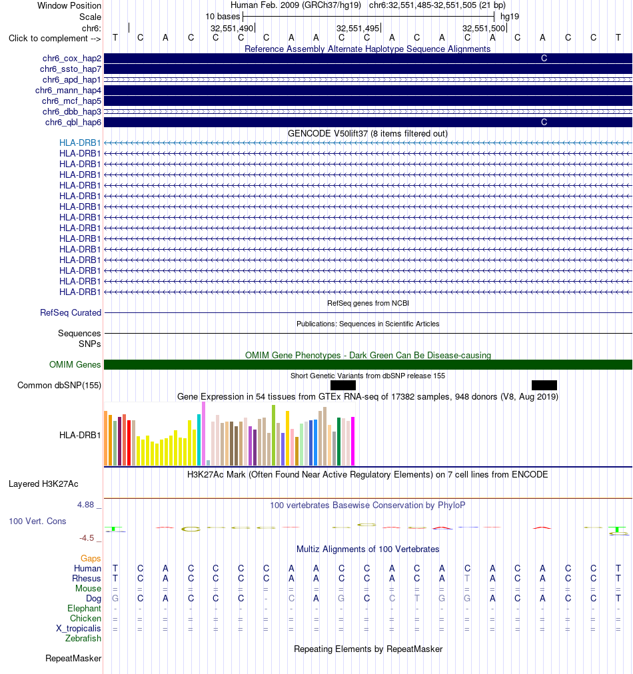Image resolution: width=633 pixels, height=674 pixels.
Task: Click the chr6_cox_hap2 haplotype label
Action: tap(72, 59)
